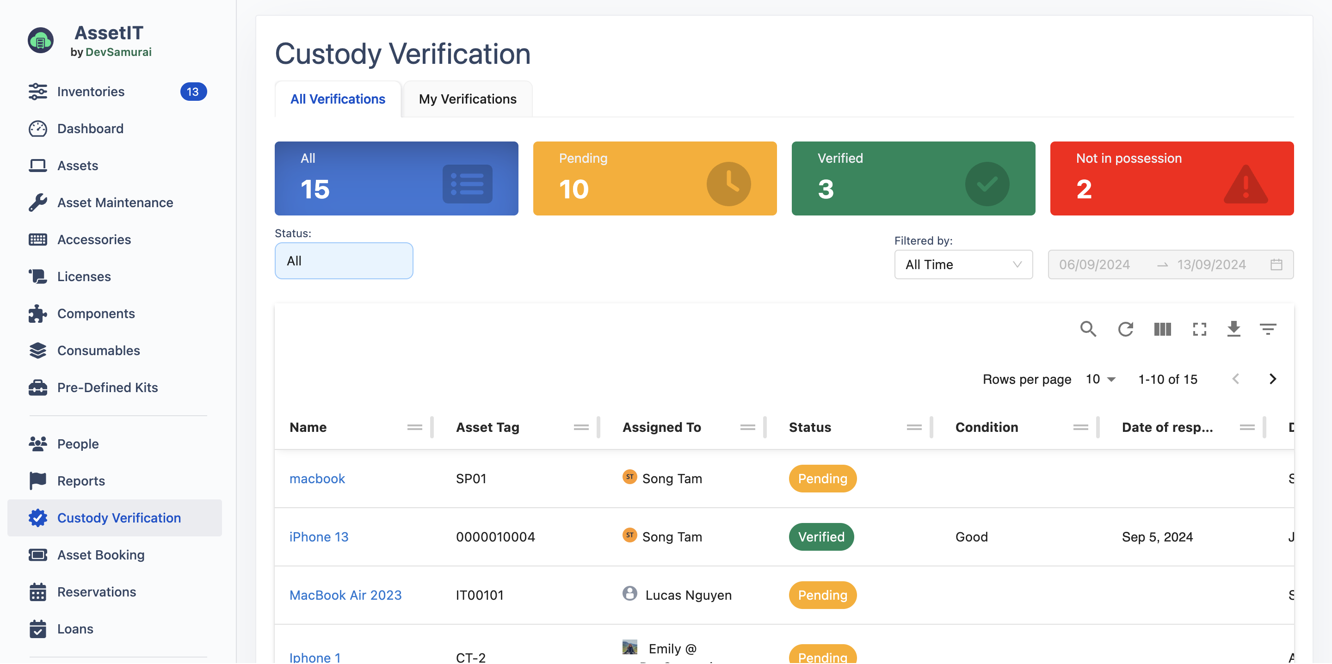Screen dimensions: 1332x664
Task: Download the table data
Action: (x=1233, y=329)
